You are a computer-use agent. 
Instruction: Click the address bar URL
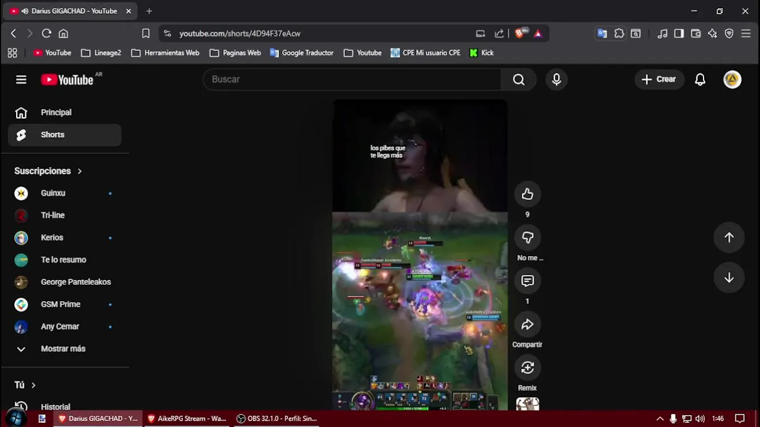tap(240, 34)
